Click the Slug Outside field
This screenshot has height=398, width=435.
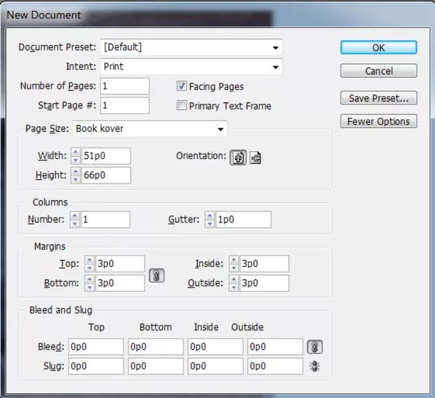(x=275, y=366)
